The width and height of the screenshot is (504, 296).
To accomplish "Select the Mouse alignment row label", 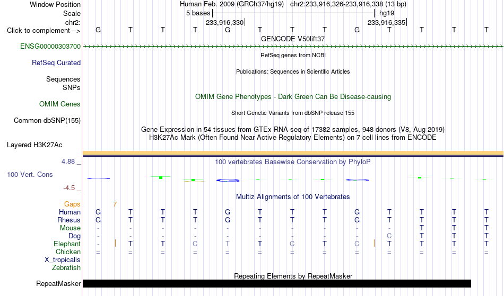I will (x=70, y=228).
